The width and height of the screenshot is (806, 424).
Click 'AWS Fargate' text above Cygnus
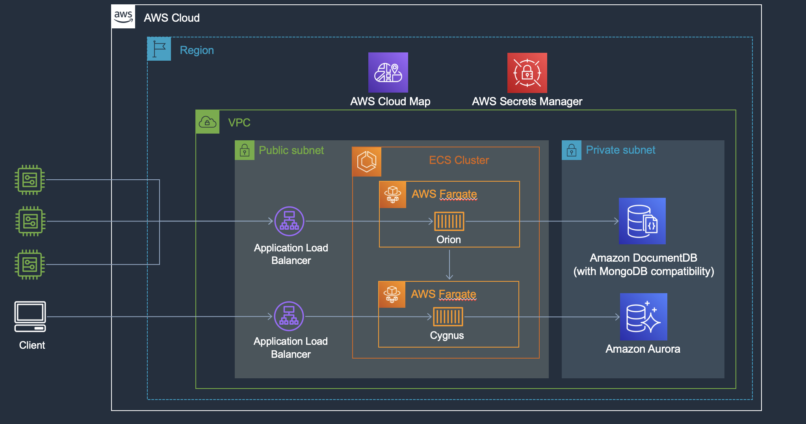click(444, 294)
